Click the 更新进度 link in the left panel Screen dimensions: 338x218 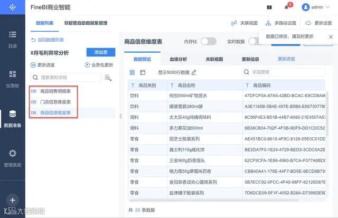[43, 65]
